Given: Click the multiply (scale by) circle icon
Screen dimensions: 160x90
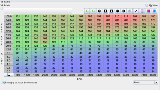Looking at the screenshot, I should click(130, 11).
